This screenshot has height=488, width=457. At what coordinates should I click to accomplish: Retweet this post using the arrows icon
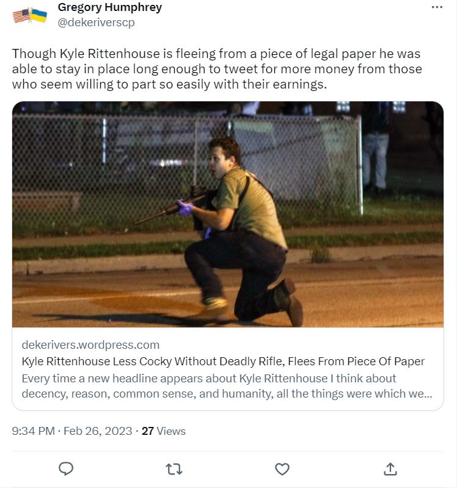174,468
